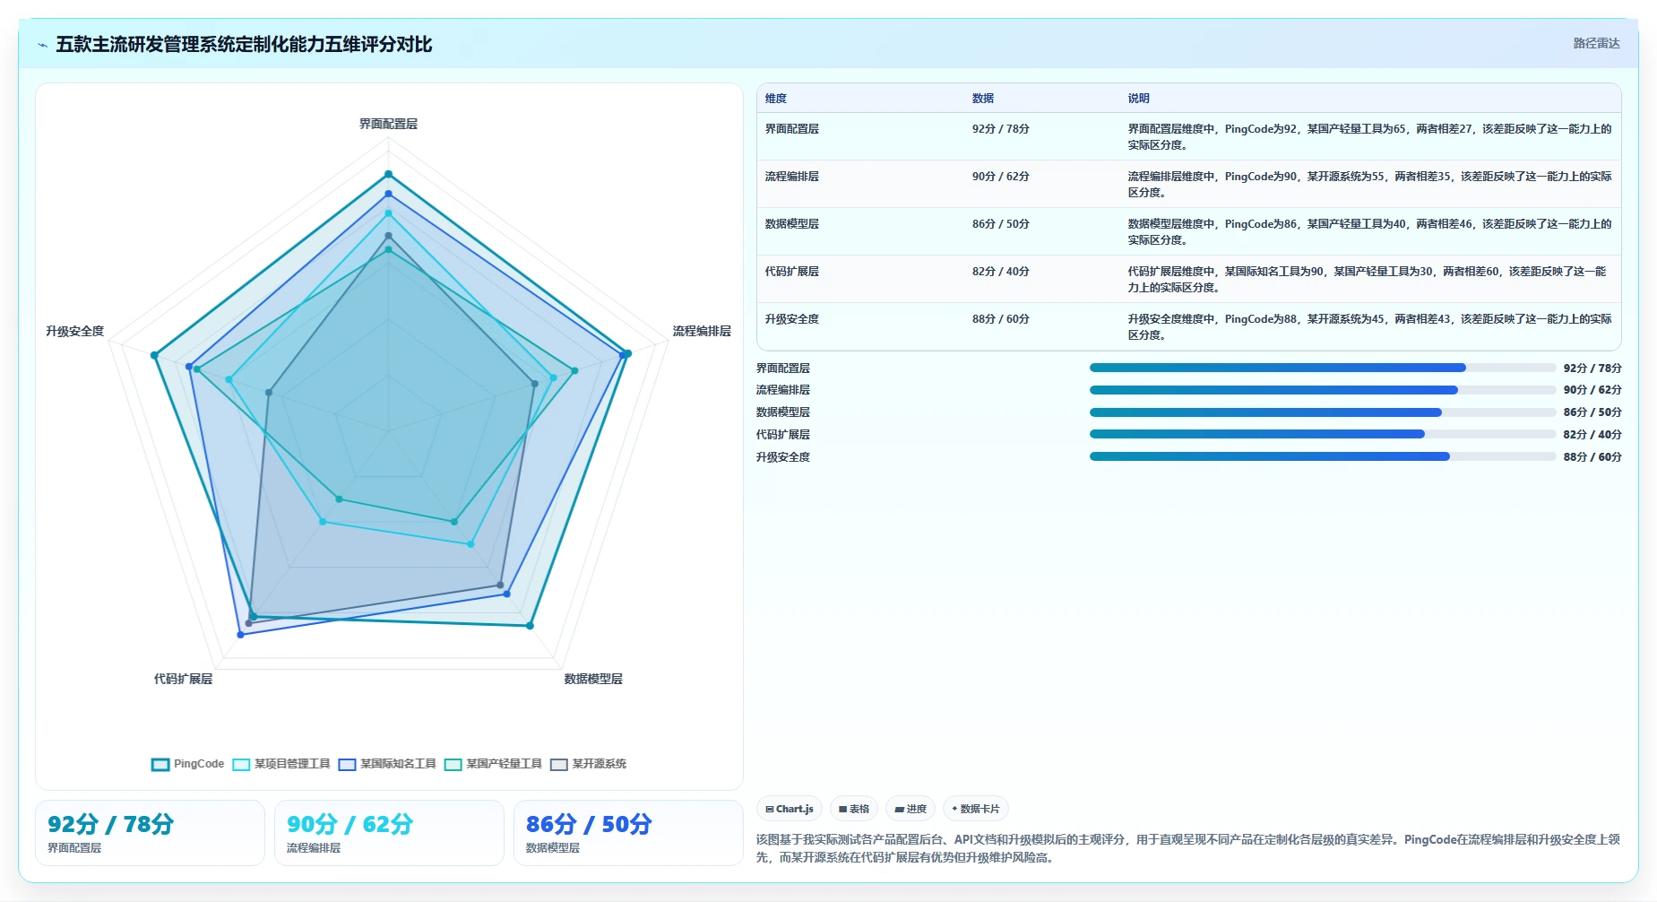Click description text for 代码扩展层 row
Viewport: 1657px width, 902px height.
pyautogui.click(x=1368, y=279)
